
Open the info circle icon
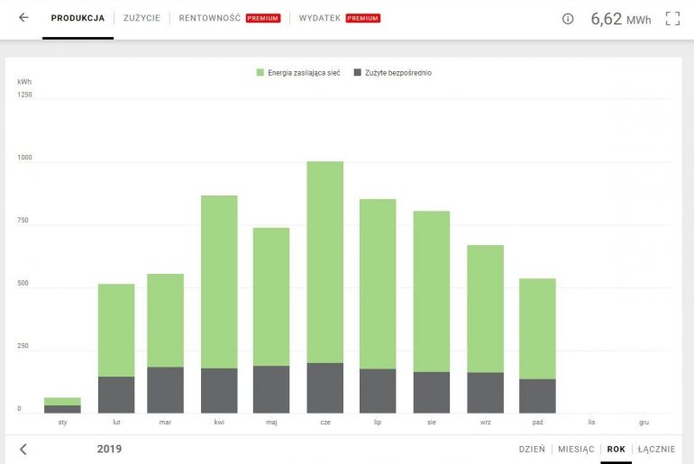(568, 19)
